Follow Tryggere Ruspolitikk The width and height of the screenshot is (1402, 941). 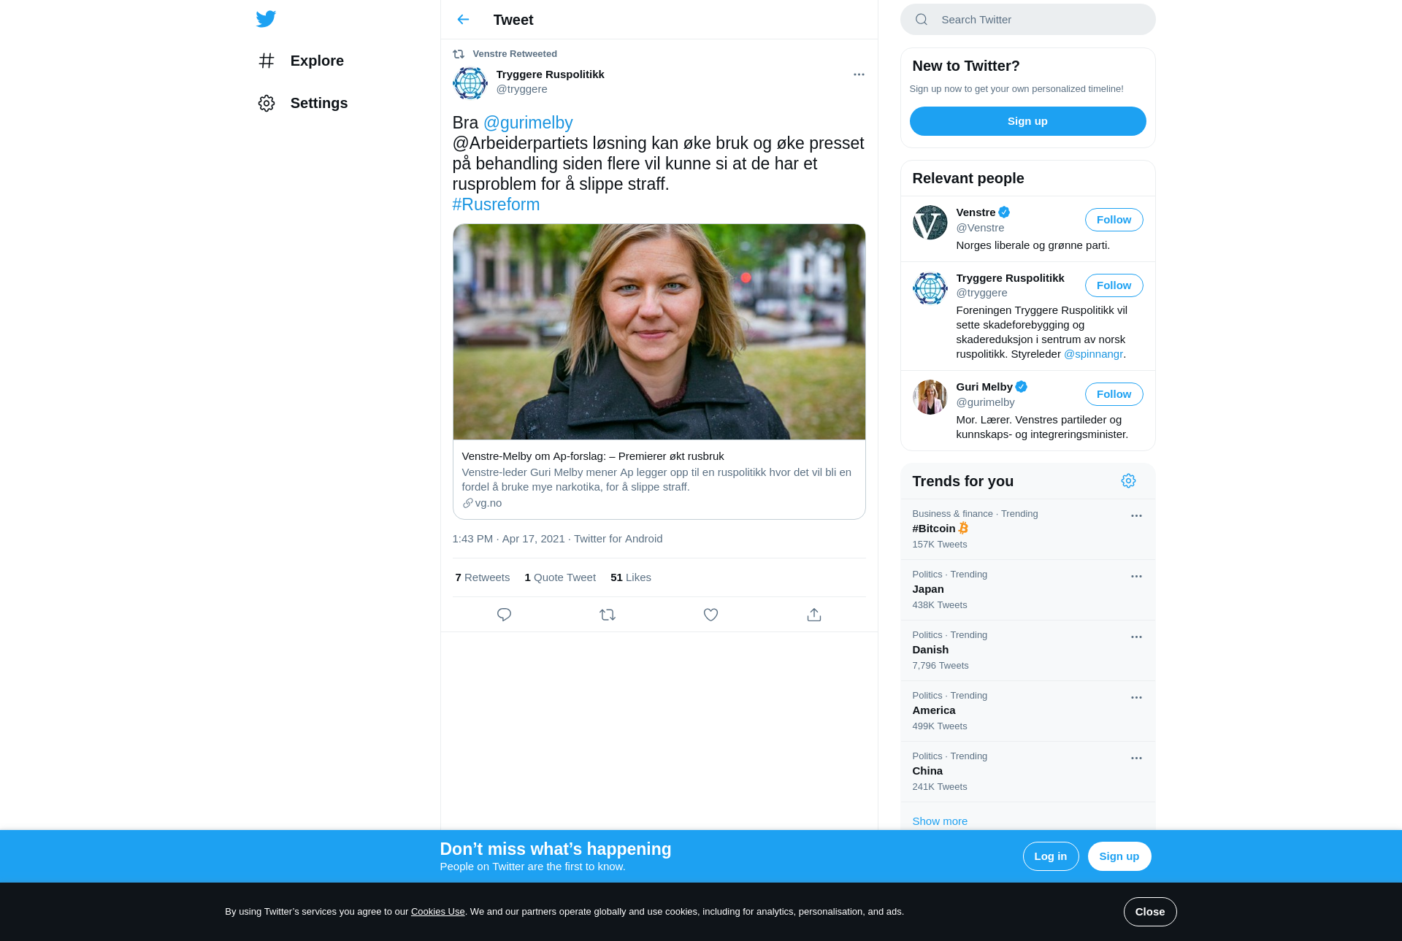coord(1114,285)
